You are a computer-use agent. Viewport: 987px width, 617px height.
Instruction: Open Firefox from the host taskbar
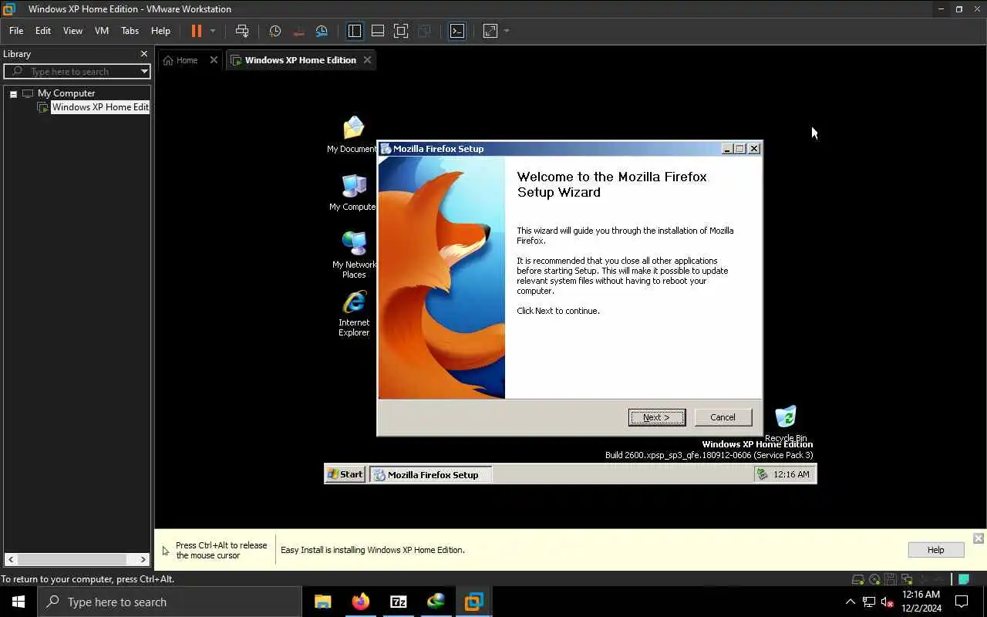coord(360,602)
